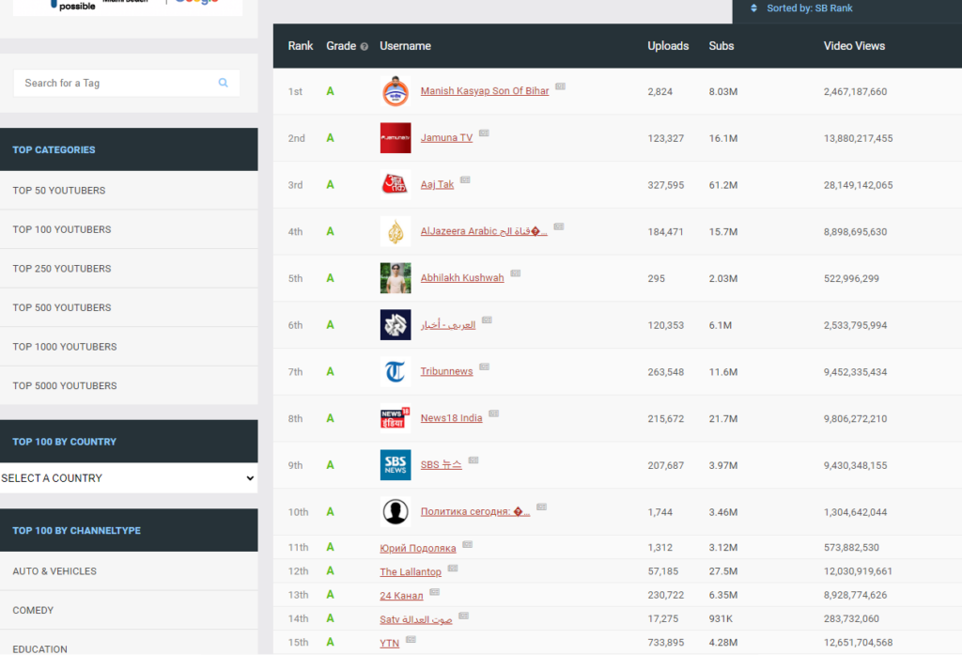Click the Subs column header
The image size is (962, 655).
(x=721, y=46)
